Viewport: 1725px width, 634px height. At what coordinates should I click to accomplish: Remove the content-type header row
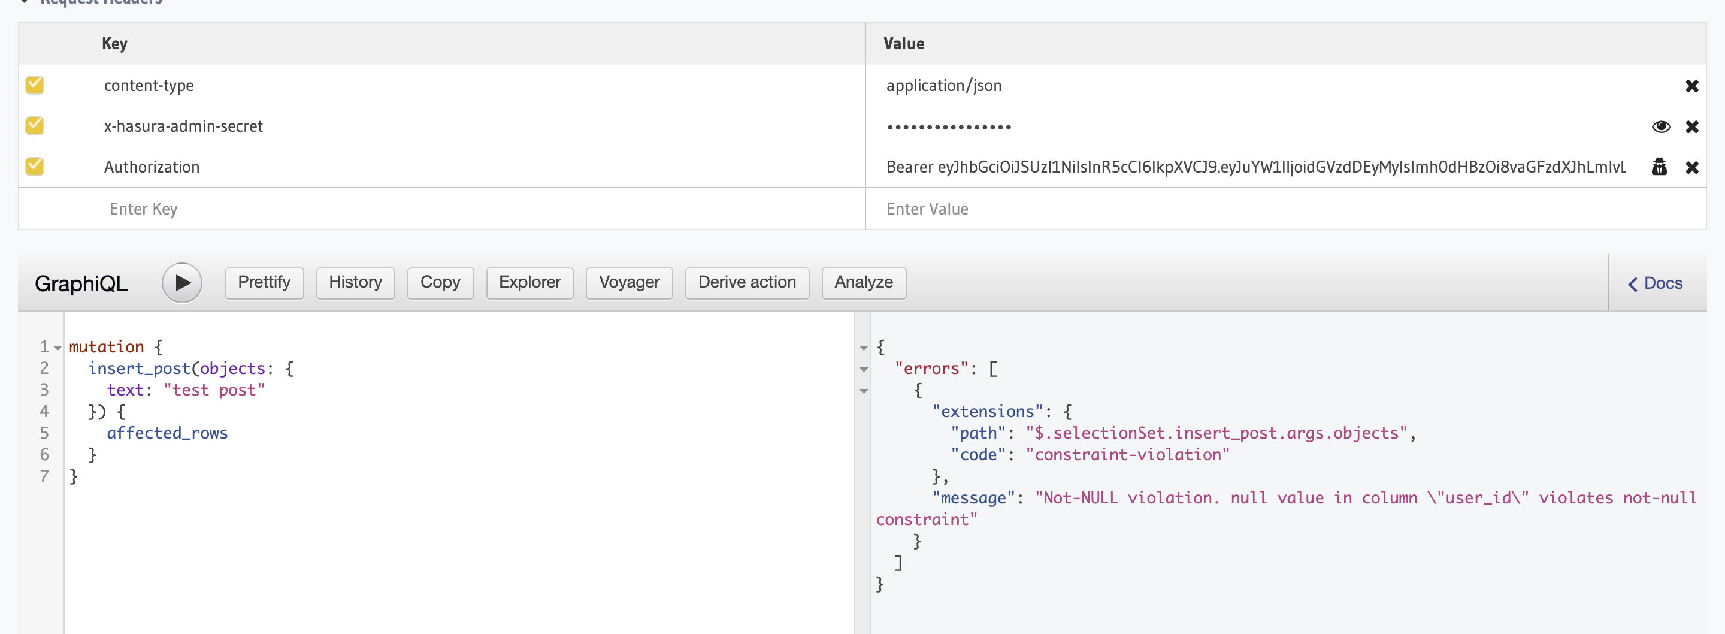pyautogui.click(x=1691, y=86)
